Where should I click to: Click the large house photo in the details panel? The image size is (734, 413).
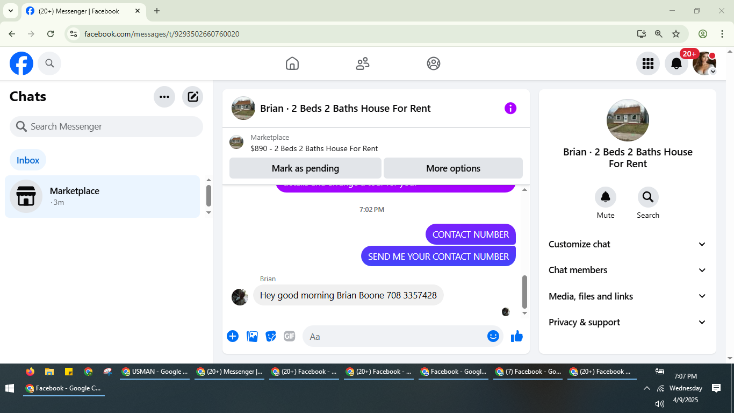pos(628,120)
